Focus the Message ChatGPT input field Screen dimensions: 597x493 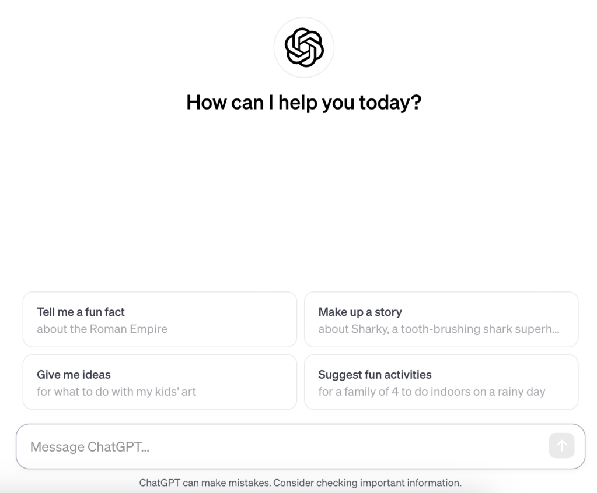280,446
